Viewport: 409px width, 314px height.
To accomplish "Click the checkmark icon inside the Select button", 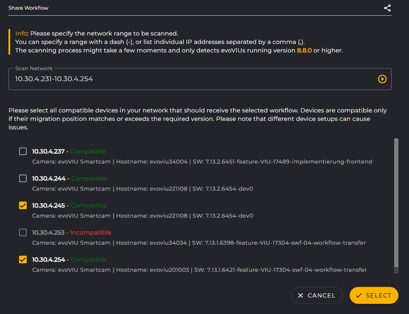I will 360,295.
